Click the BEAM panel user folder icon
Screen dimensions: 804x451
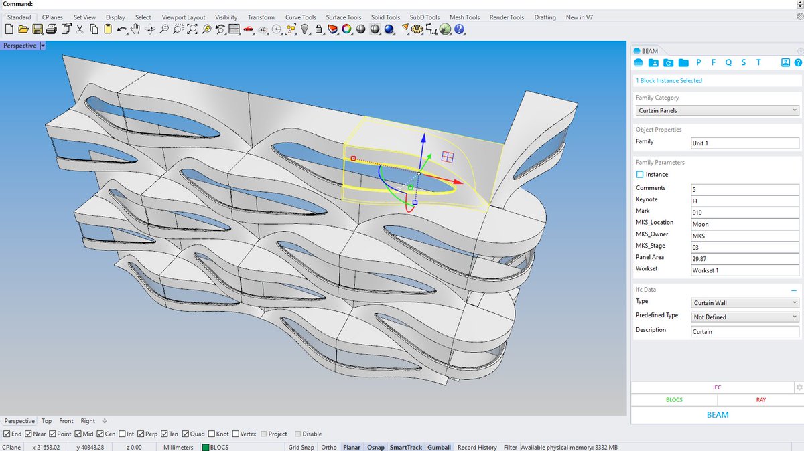pyautogui.click(x=654, y=62)
